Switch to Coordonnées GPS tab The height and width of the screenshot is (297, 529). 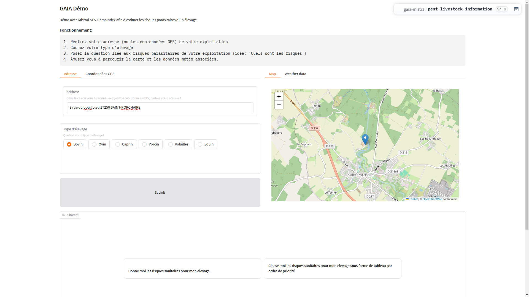point(100,74)
